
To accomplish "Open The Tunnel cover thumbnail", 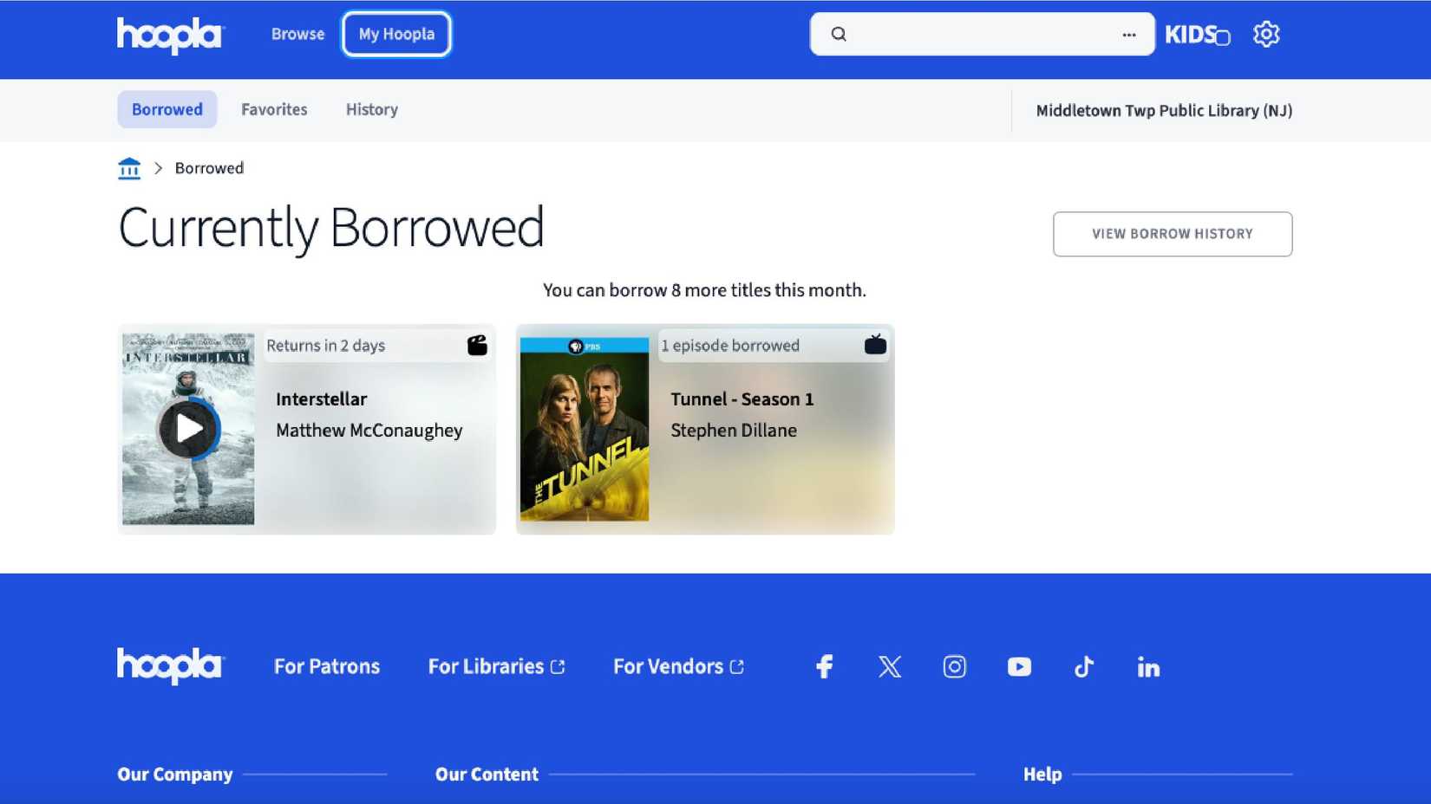I will pyautogui.click(x=585, y=429).
